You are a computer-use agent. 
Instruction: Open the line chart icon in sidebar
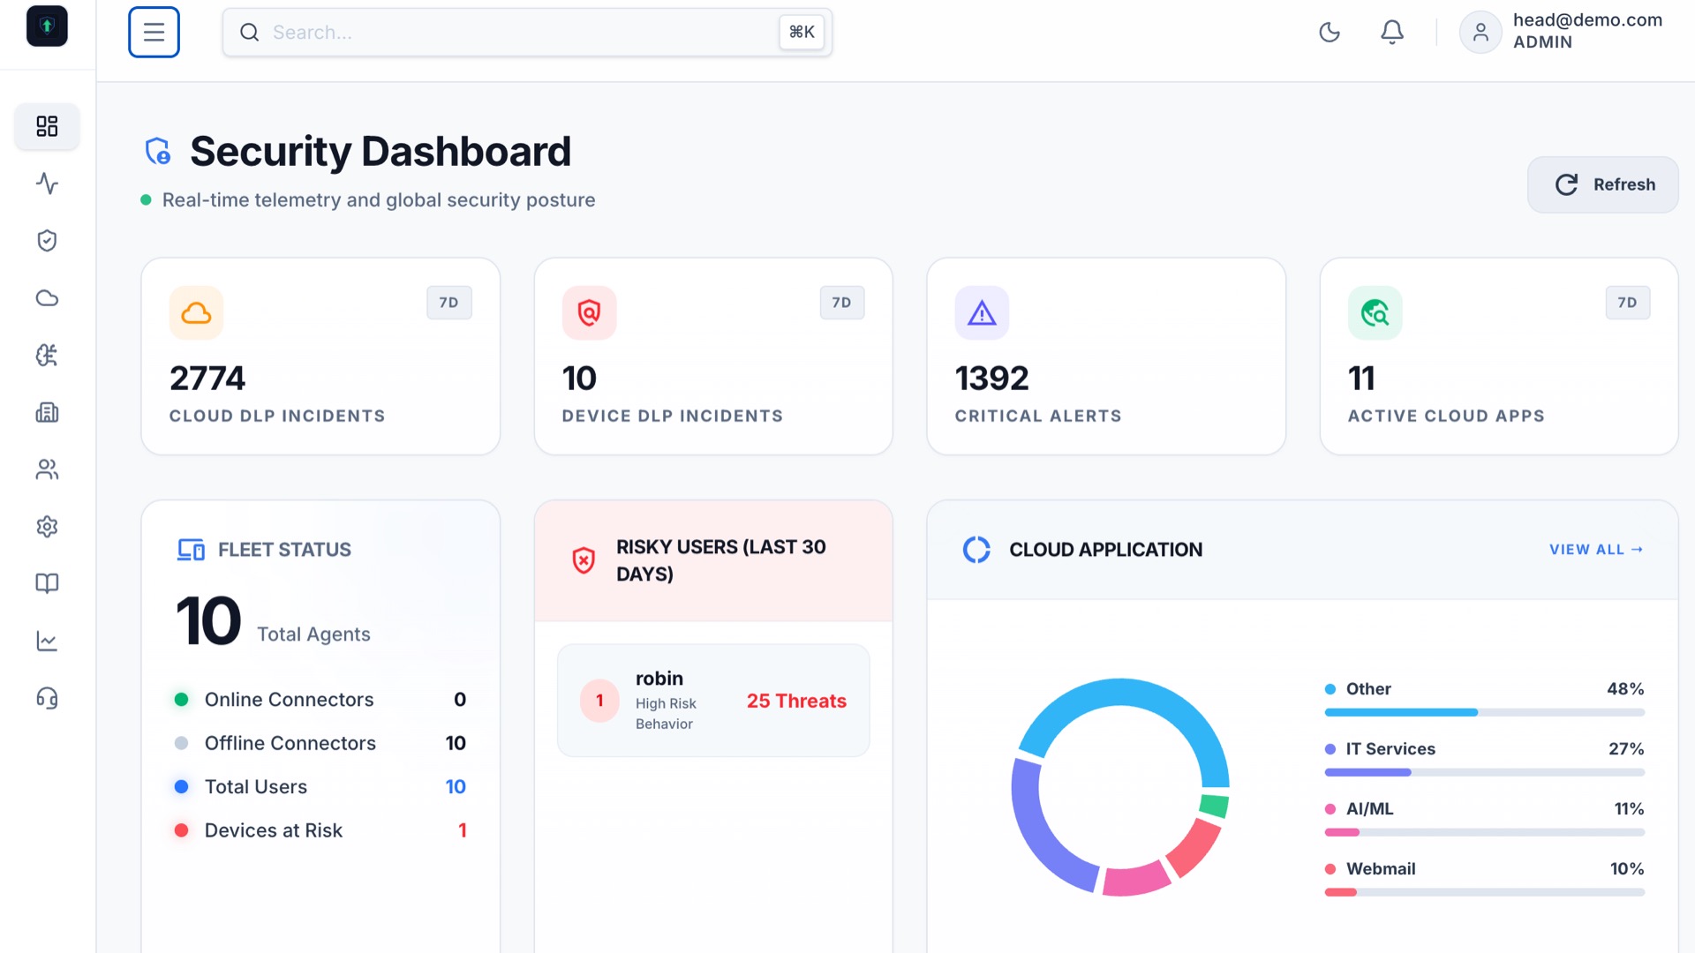tap(47, 641)
